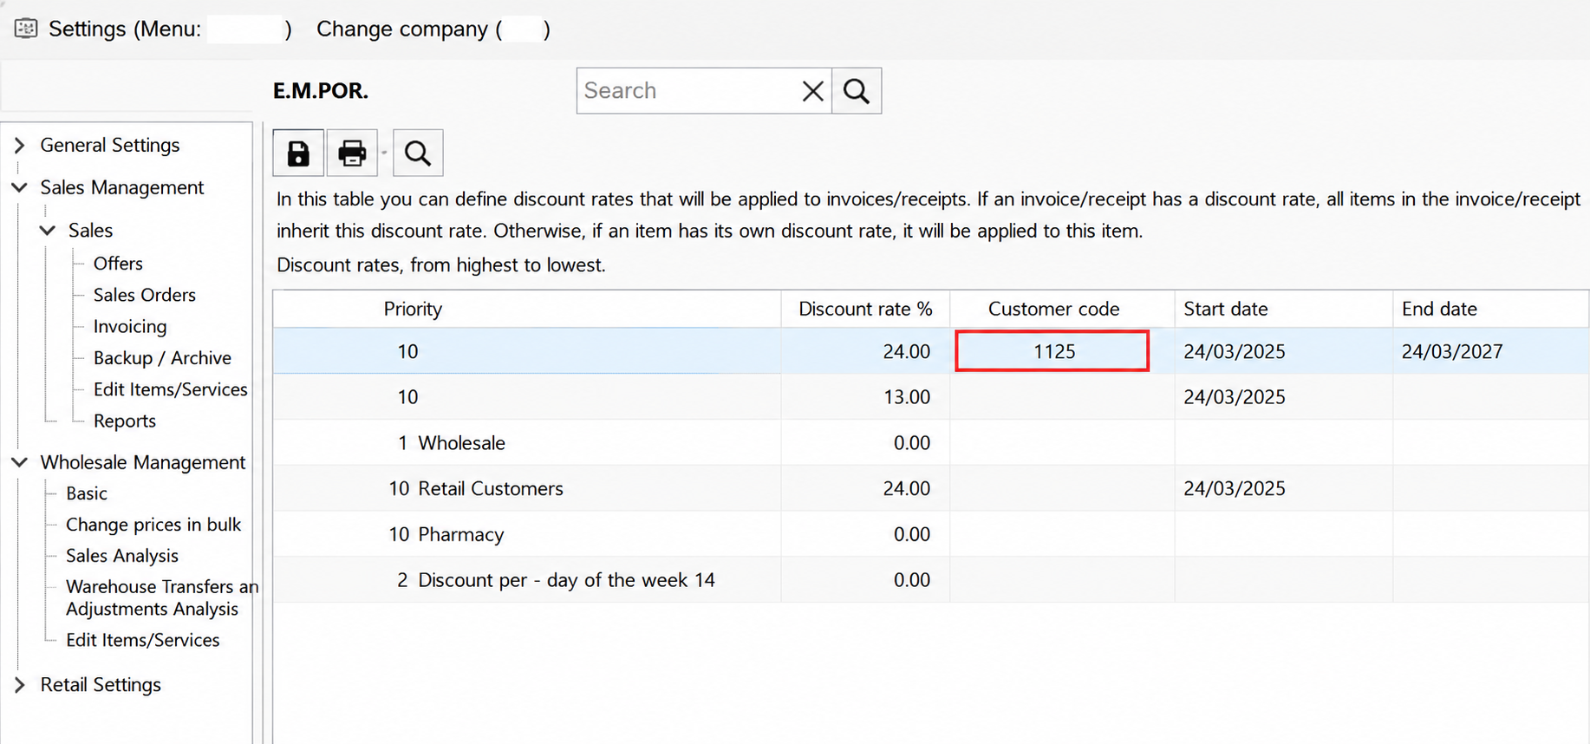Open Basic under Wholesale Management
The image size is (1590, 744).
coord(87,493)
